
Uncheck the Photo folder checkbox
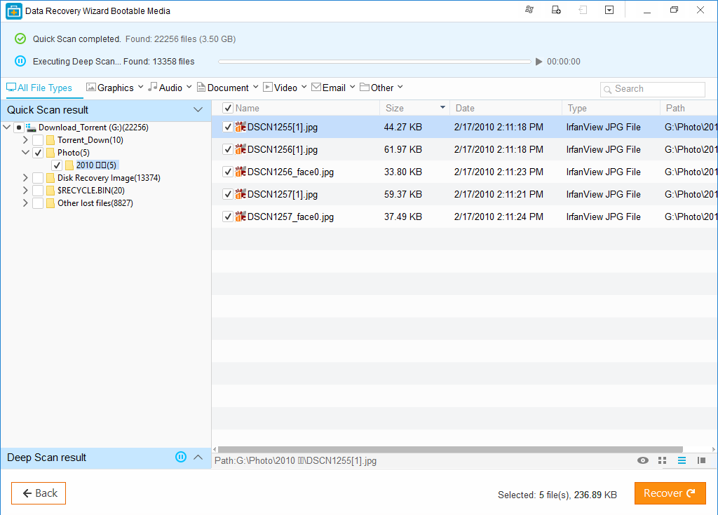click(38, 153)
